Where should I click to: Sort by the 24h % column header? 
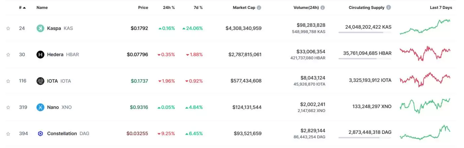pos(169,8)
